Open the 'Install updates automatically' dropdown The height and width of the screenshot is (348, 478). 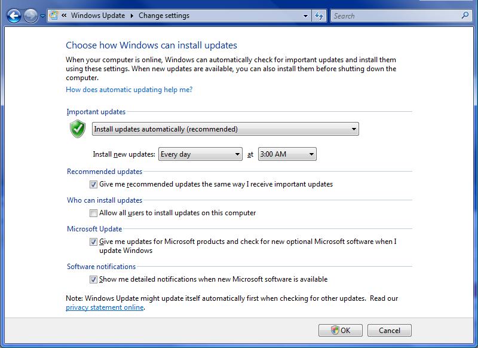(x=225, y=129)
